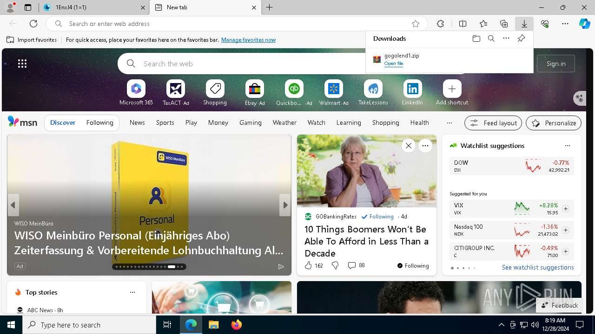Viewport: 595px width, 334px height.
Task: Open Feed layout options
Action: coord(493,123)
